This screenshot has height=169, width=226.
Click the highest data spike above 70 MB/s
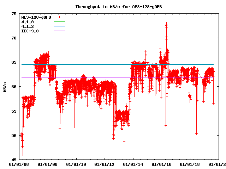(x=166, y=24)
